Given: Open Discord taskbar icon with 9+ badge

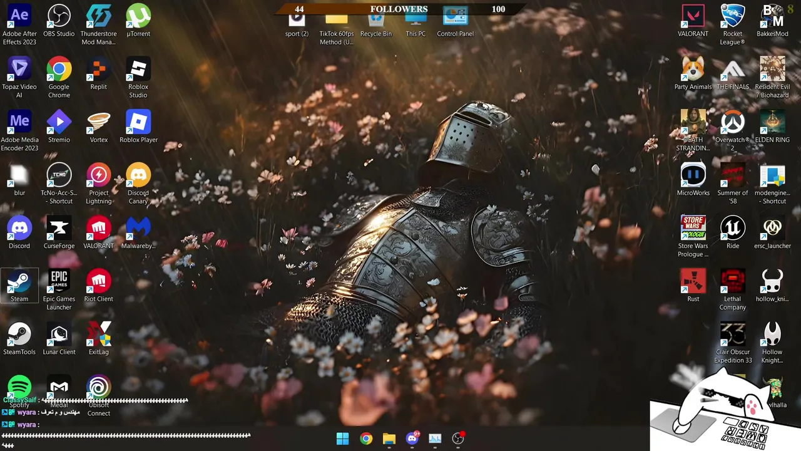Looking at the screenshot, I should [x=412, y=438].
